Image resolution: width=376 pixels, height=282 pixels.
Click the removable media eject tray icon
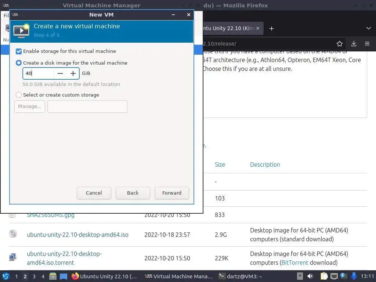tap(300, 276)
